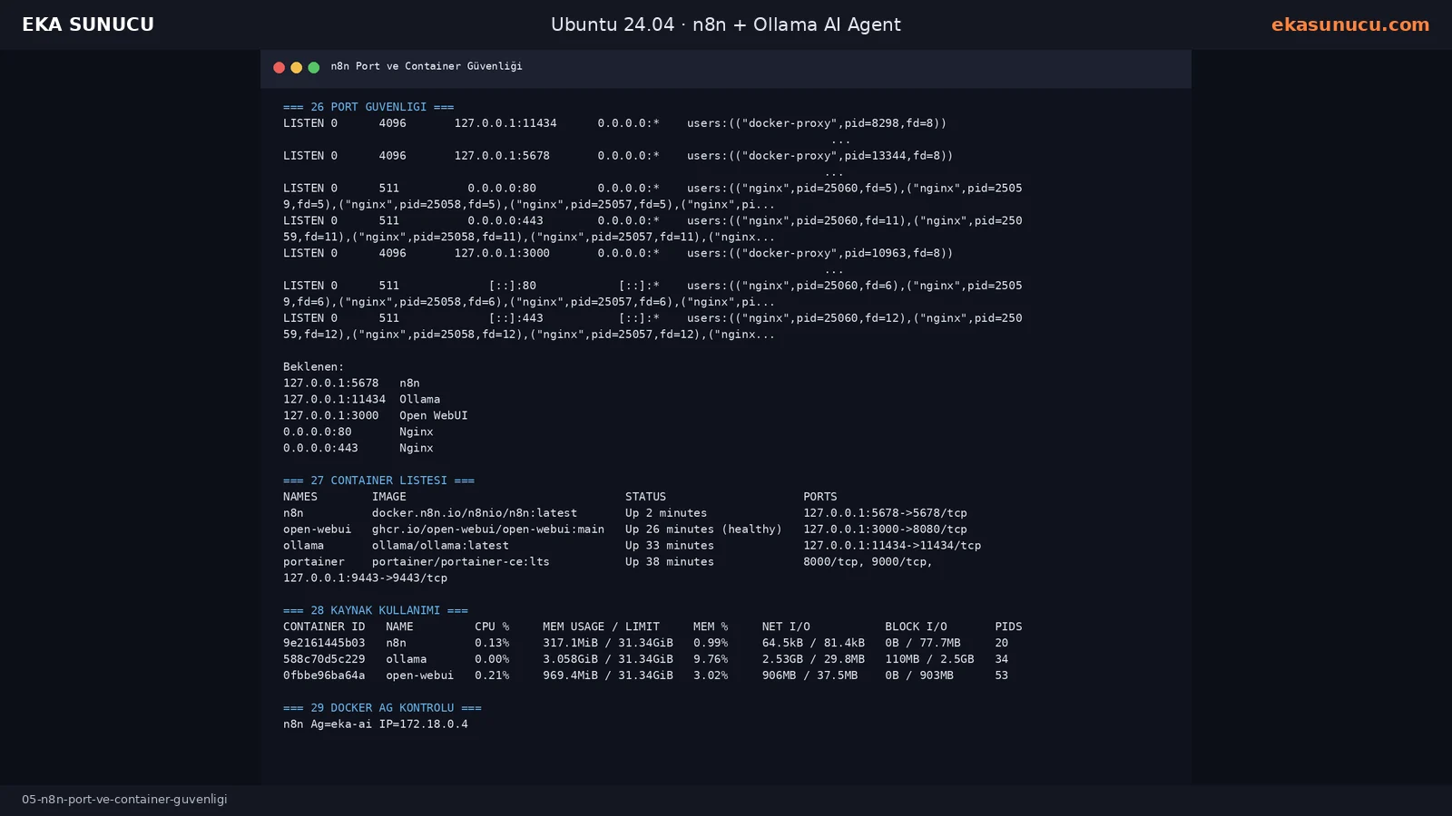This screenshot has height=816, width=1452.
Task: Click the docker-proxy pid=13344 users entry
Action: [820, 156]
